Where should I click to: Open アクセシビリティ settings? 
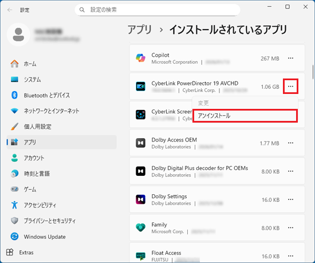pyautogui.click(x=61, y=205)
